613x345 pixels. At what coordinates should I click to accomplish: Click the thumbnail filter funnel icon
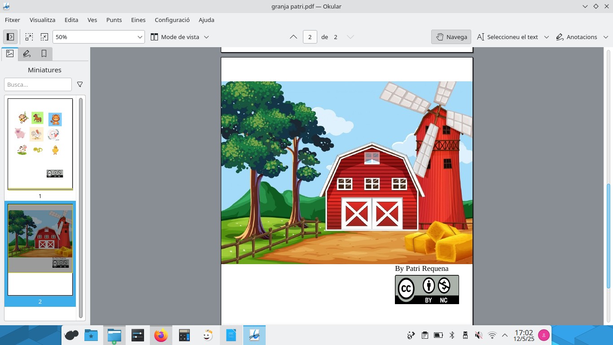click(x=80, y=84)
